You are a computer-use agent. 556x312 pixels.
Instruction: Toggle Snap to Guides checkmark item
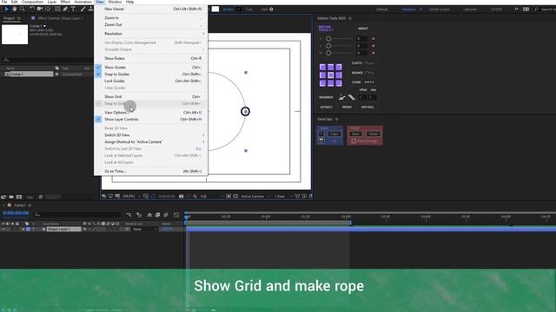149,74
